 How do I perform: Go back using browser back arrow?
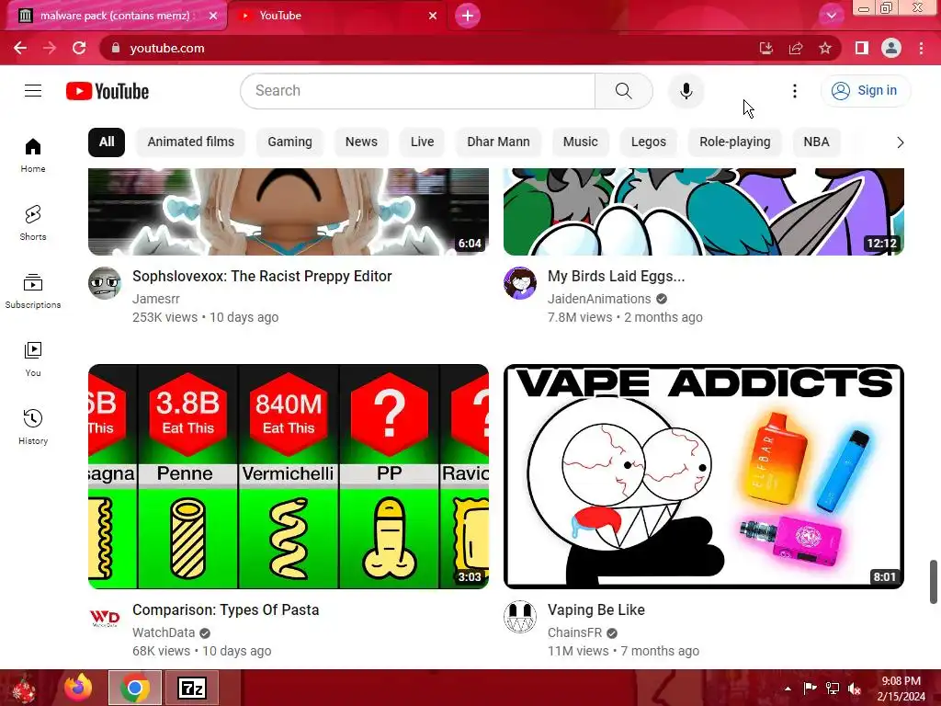pos(20,48)
